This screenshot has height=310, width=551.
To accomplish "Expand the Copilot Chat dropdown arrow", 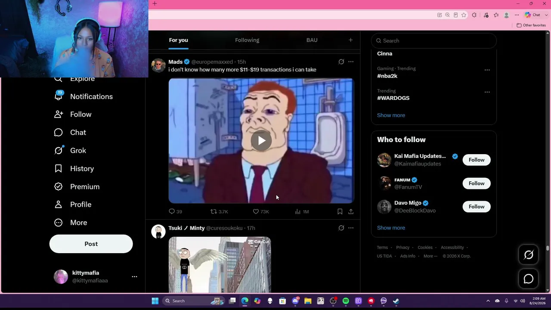I will (546, 15).
